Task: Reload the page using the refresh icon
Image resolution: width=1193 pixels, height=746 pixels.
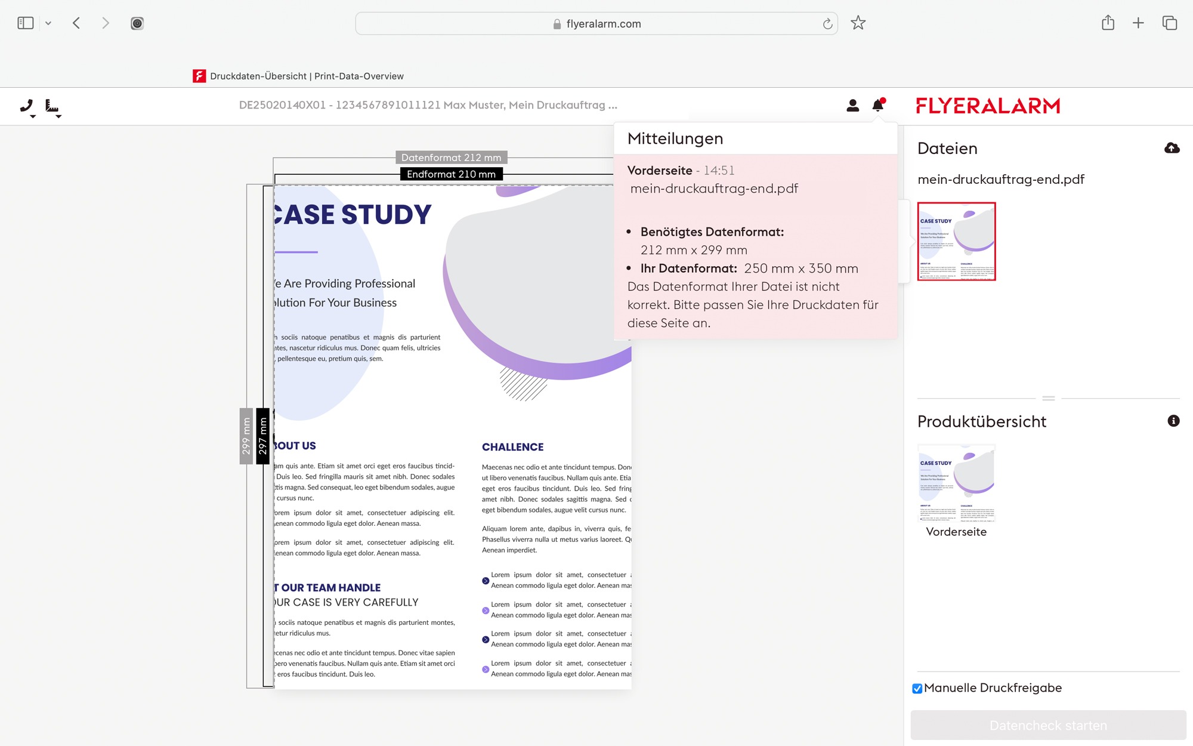Action: point(827,24)
